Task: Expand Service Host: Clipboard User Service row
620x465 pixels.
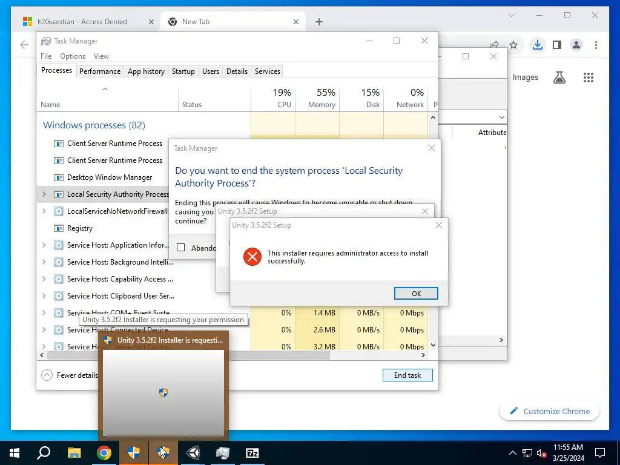Action: [x=44, y=295]
